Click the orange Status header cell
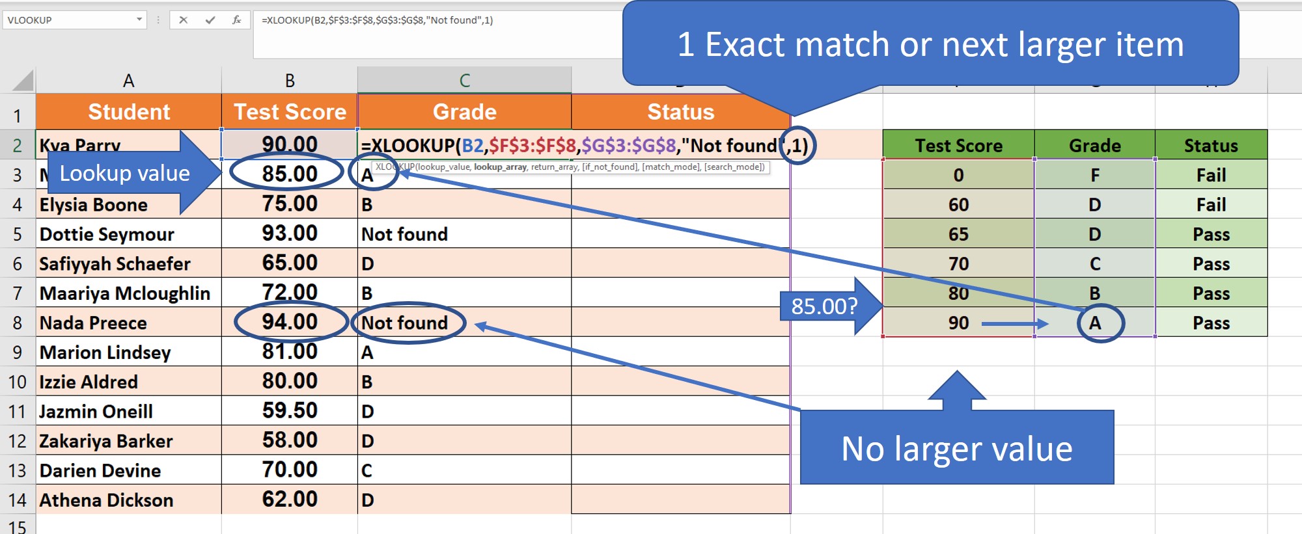The image size is (1302, 534). pos(681,112)
